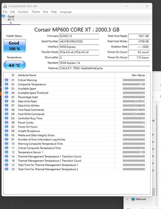
Task: Click the Interface field NVM Express
Action: [x=79, y=47]
